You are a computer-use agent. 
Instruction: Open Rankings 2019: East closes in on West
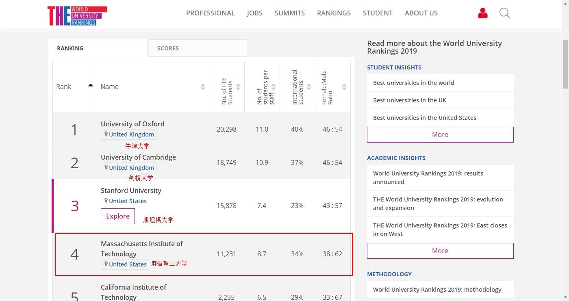[440, 230]
